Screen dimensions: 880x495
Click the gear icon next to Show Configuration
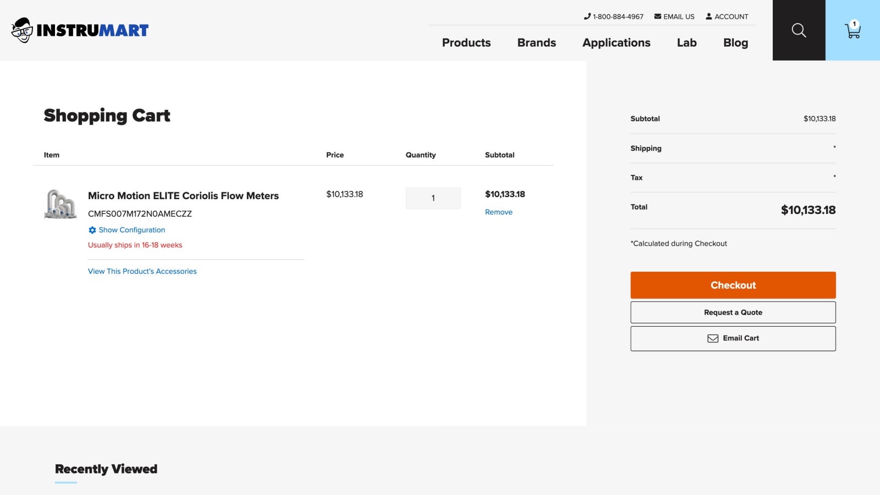pyautogui.click(x=92, y=230)
